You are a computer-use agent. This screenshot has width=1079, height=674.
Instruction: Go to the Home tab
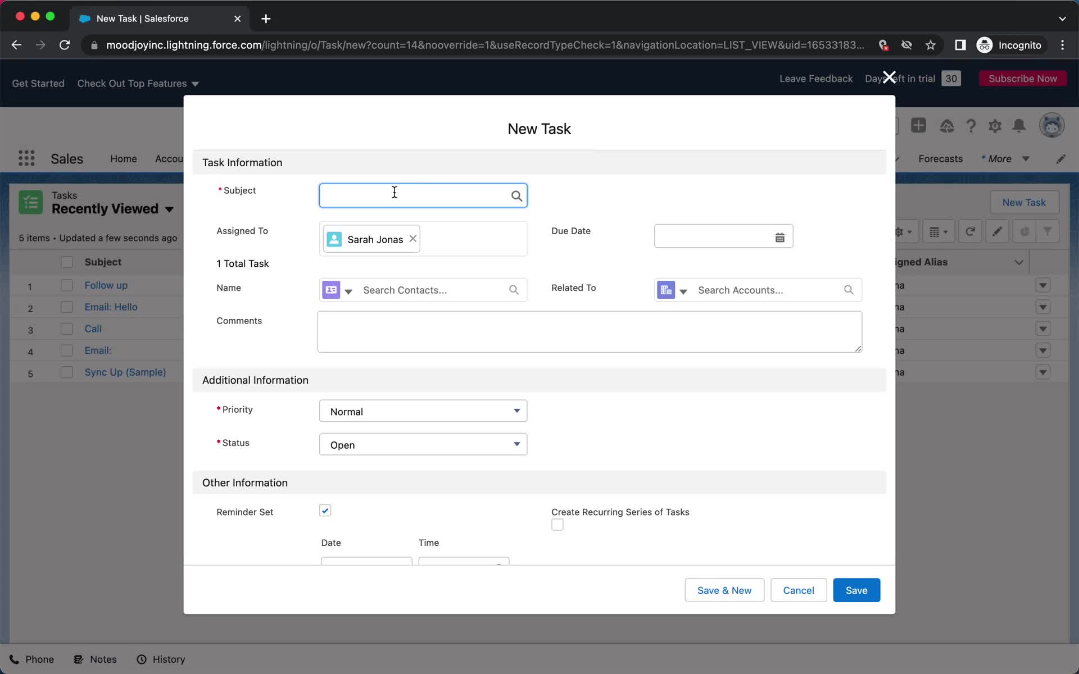point(124,159)
